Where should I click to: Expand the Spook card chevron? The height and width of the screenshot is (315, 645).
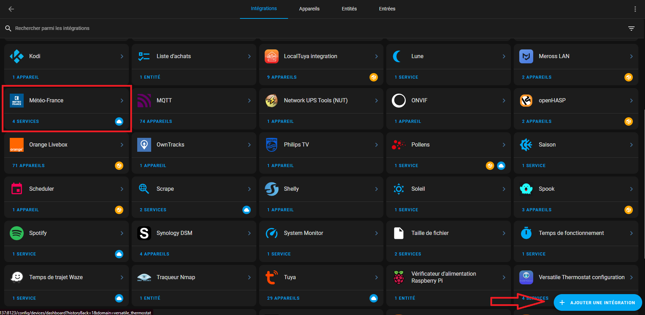631,189
